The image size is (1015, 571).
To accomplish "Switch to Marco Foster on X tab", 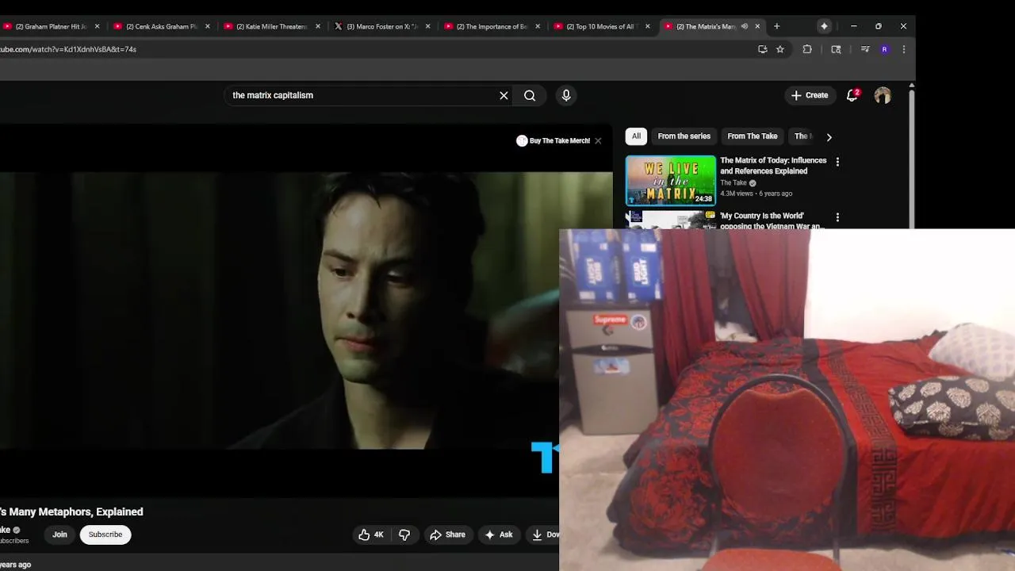I will pyautogui.click(x=381, y=26).
